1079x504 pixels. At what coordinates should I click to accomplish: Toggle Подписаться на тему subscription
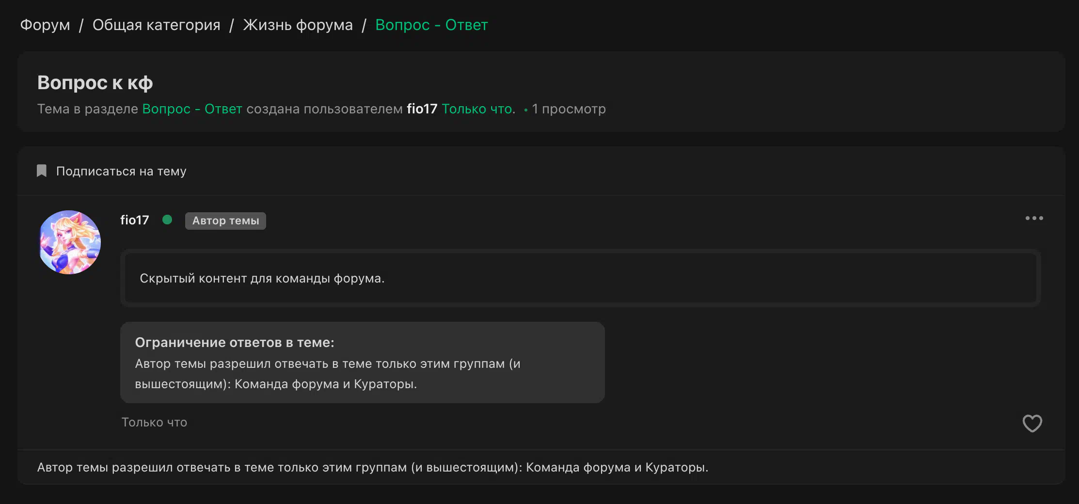[121, 171]
